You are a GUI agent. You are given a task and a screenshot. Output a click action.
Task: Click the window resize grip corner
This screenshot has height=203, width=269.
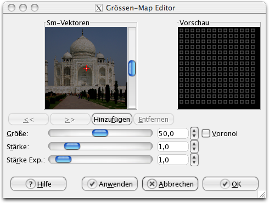pos(262,194)
